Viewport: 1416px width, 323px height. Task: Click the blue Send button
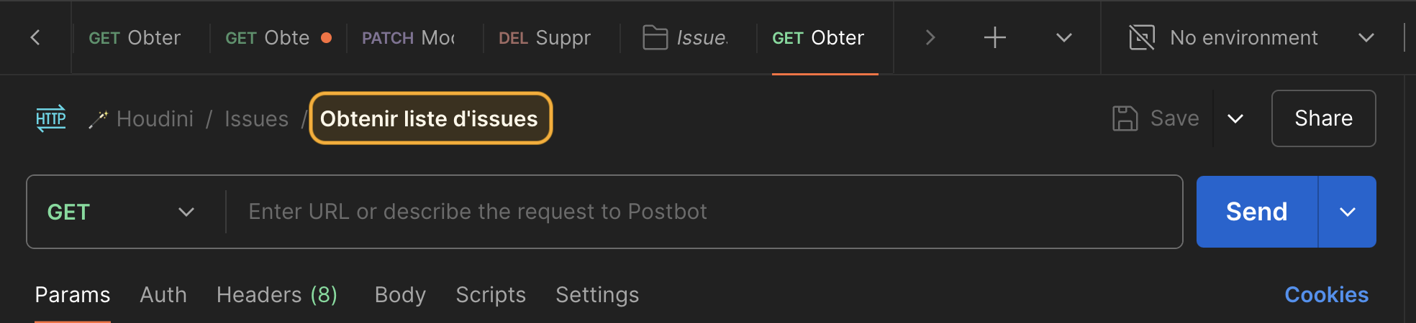1256,212
